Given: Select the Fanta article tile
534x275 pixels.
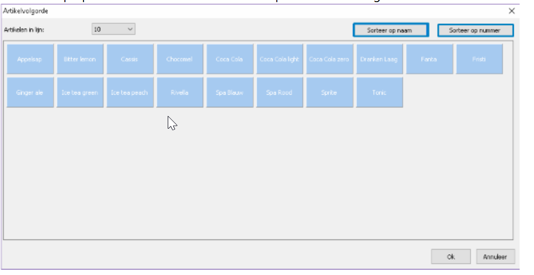Looking at the screenshot, I should tap(430, 59).
